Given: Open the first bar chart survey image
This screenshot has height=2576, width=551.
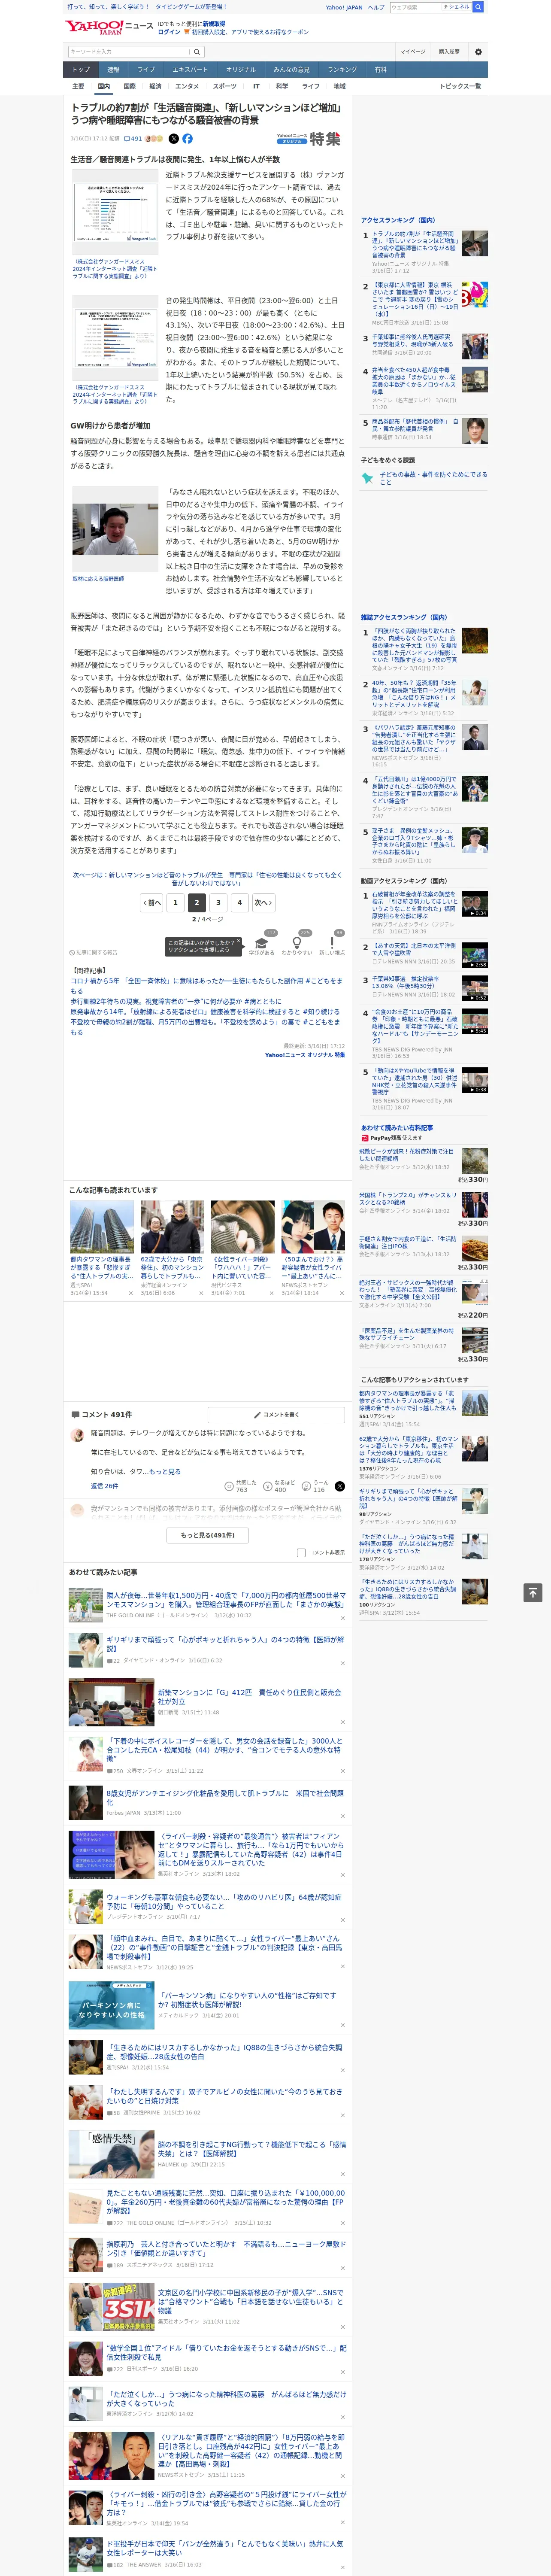Looking at the screenshot, I should click(x=115, y=212).
